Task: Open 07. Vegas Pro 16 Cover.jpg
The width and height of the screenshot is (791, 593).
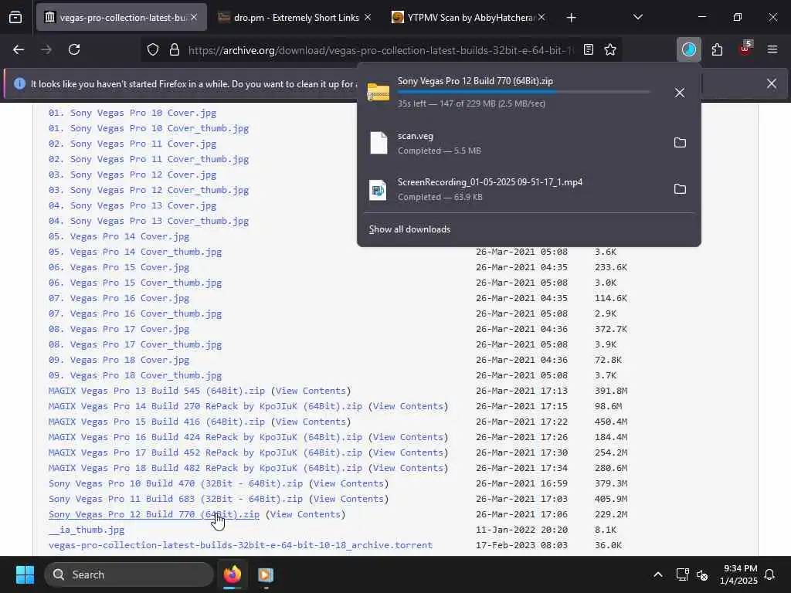Action: click(118, 299)
